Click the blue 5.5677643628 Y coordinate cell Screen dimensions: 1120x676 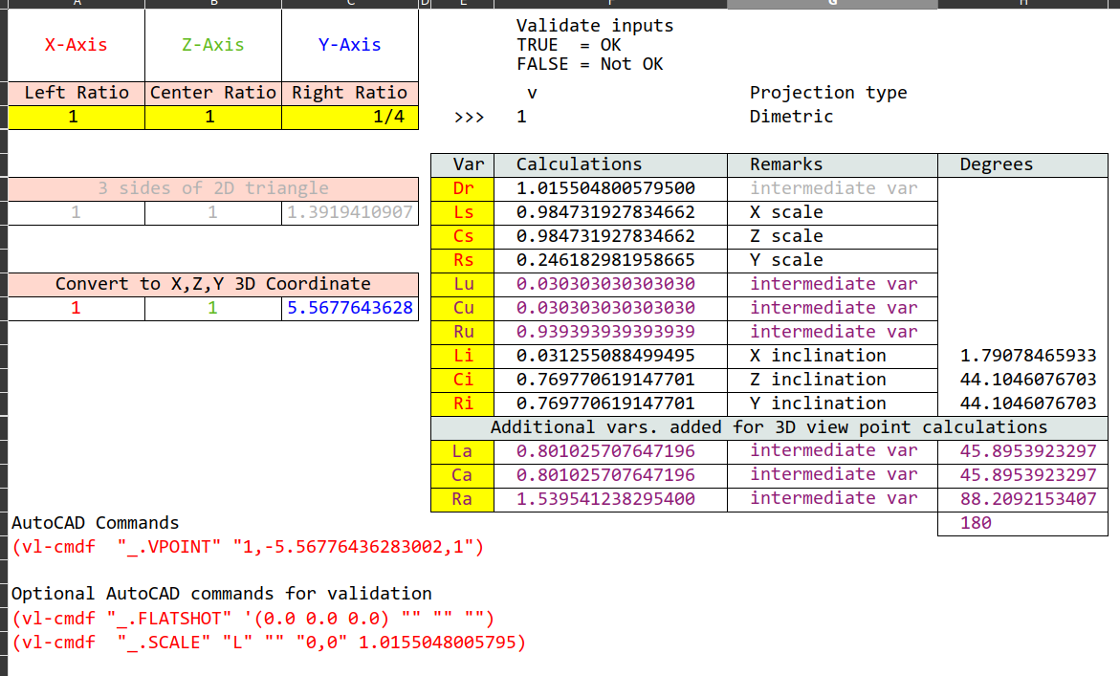pos(350,309)
